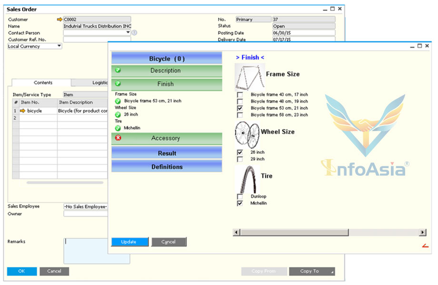This screenshot has width=438, height=285.
Task: Click left arrow of the horizontal scrollbar
Action: tap(237, 232)
